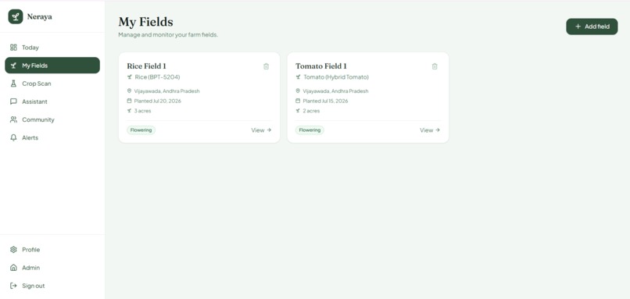
Task: Add a new field
Action: coord(592,27)
